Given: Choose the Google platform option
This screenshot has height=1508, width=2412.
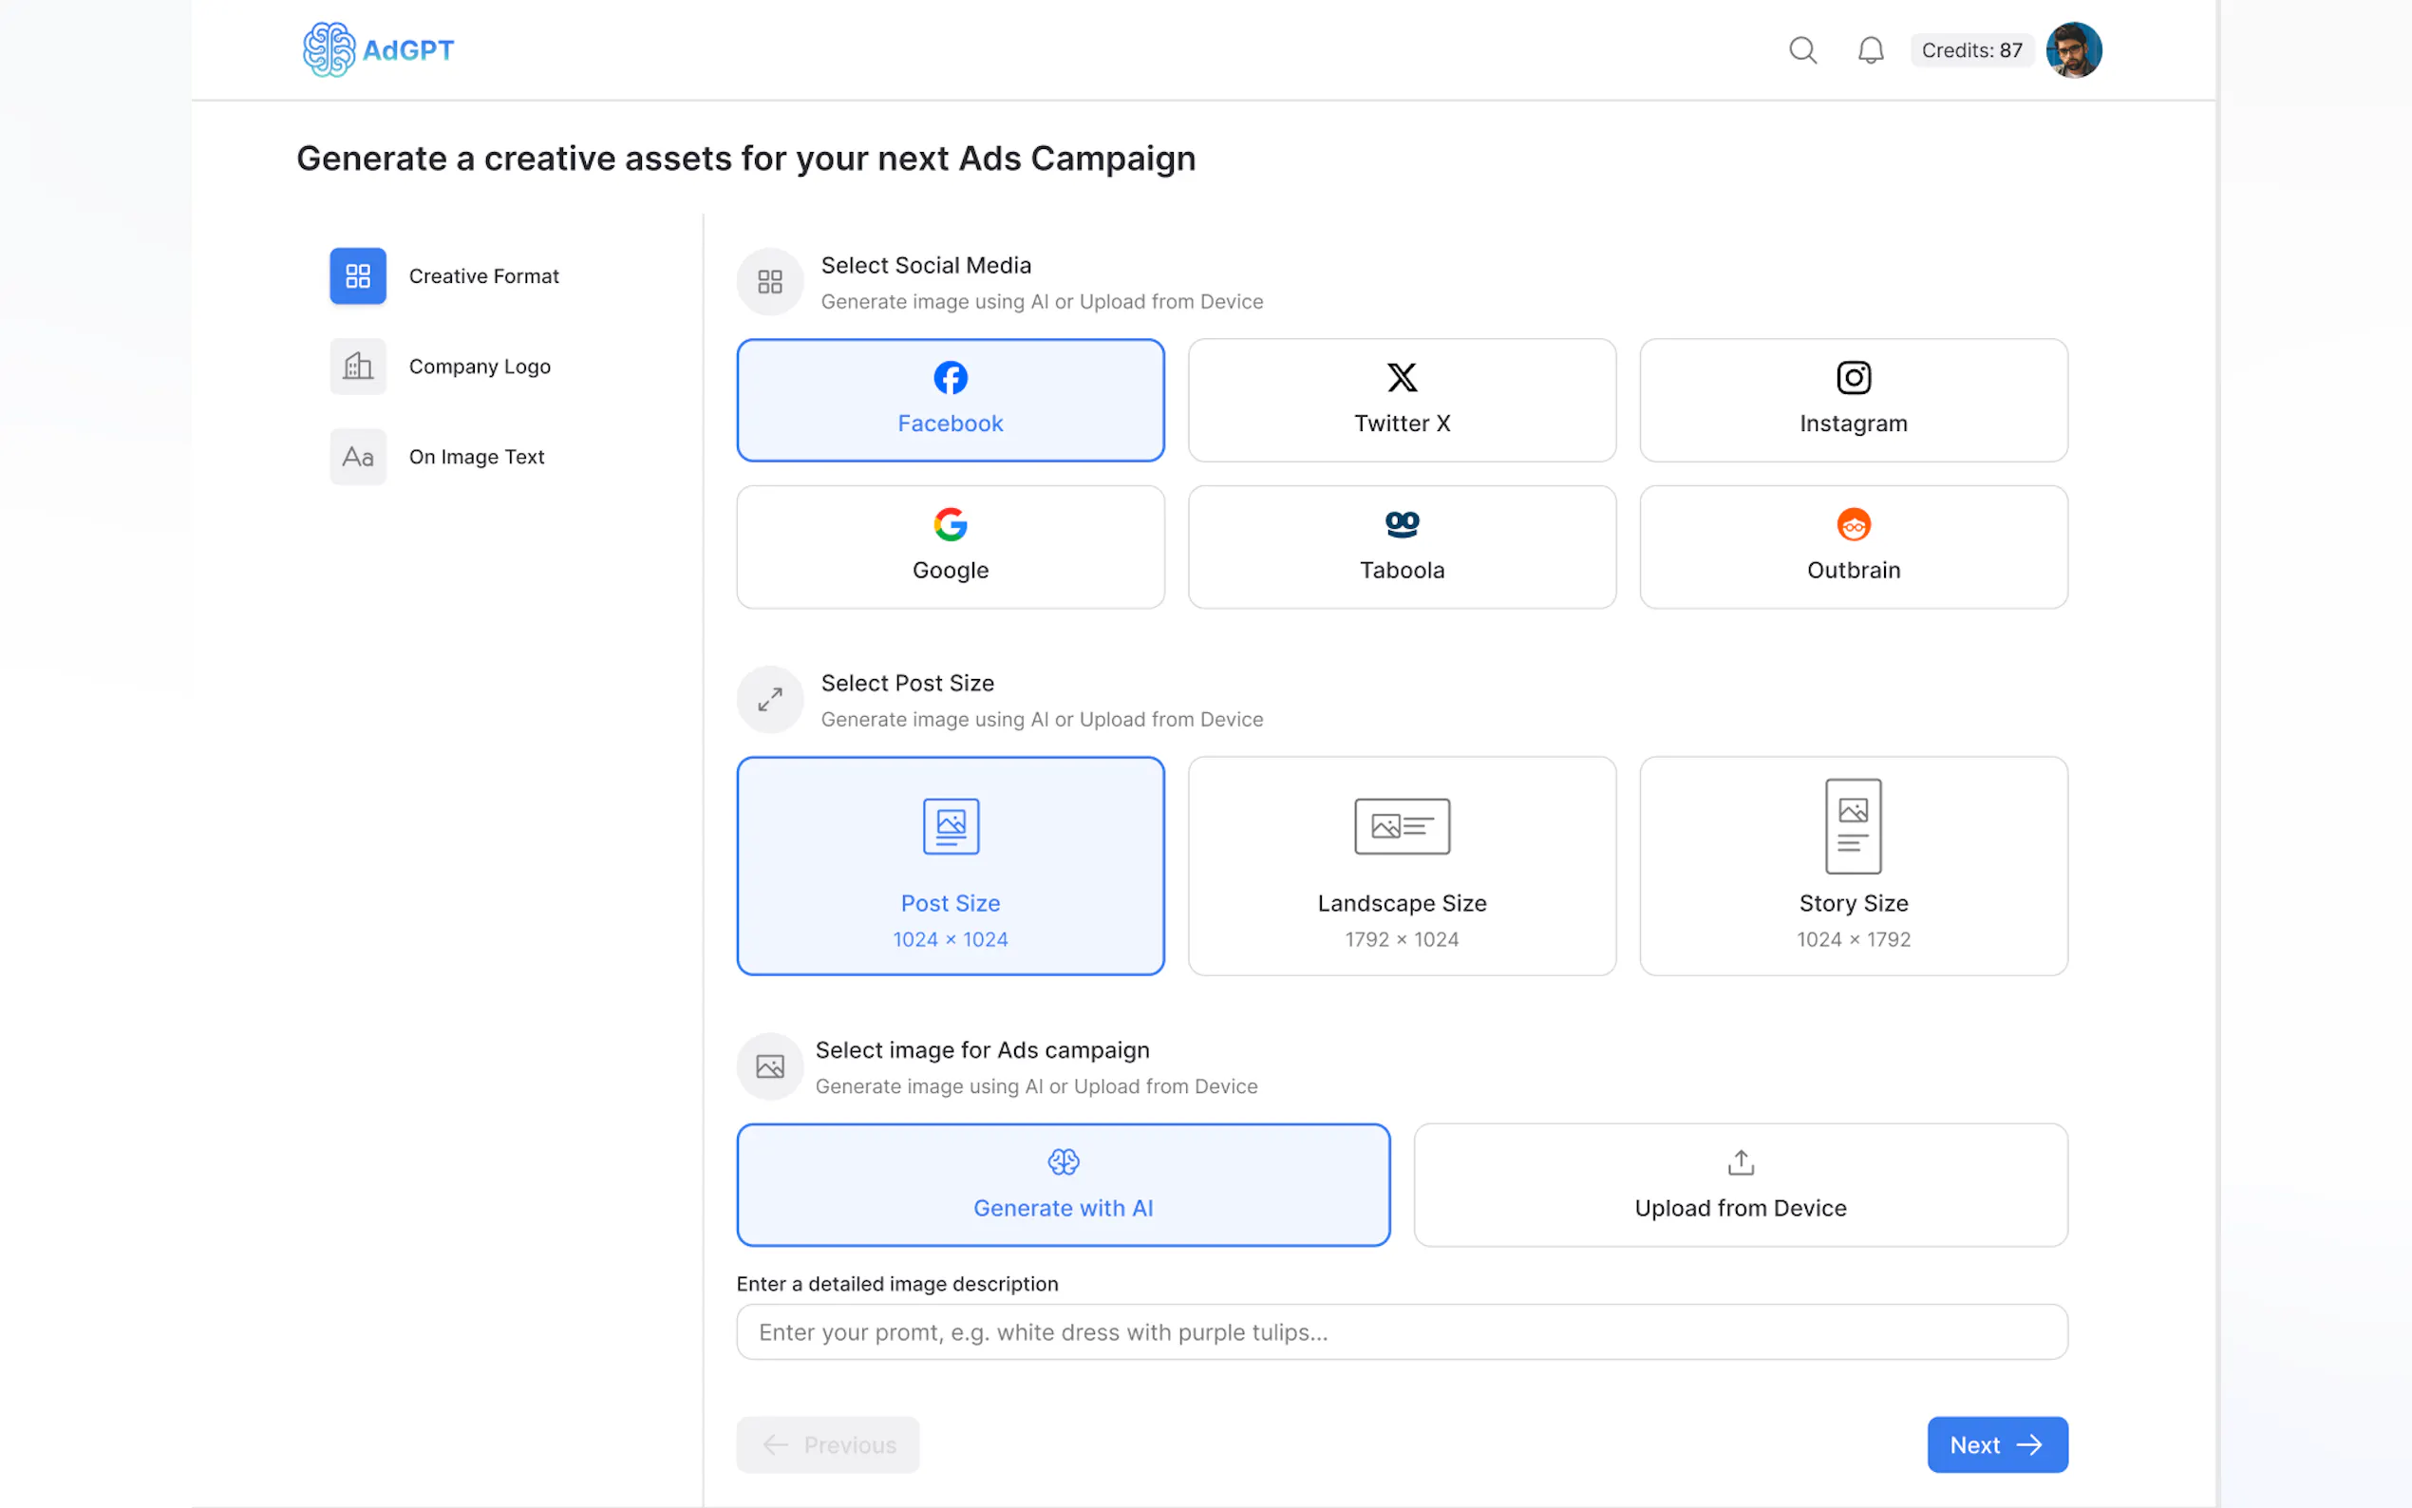Looking at the screenshot, I should point(951,547).
